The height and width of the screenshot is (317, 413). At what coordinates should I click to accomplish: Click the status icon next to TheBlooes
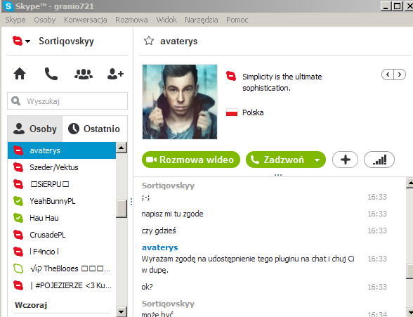18,269
